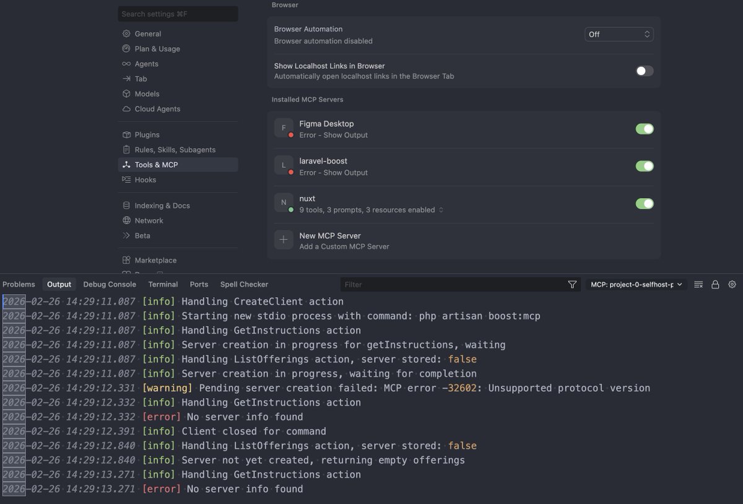Switch to the Terminal tab
The height and width of the screenshot is (504, 743).
163,284
